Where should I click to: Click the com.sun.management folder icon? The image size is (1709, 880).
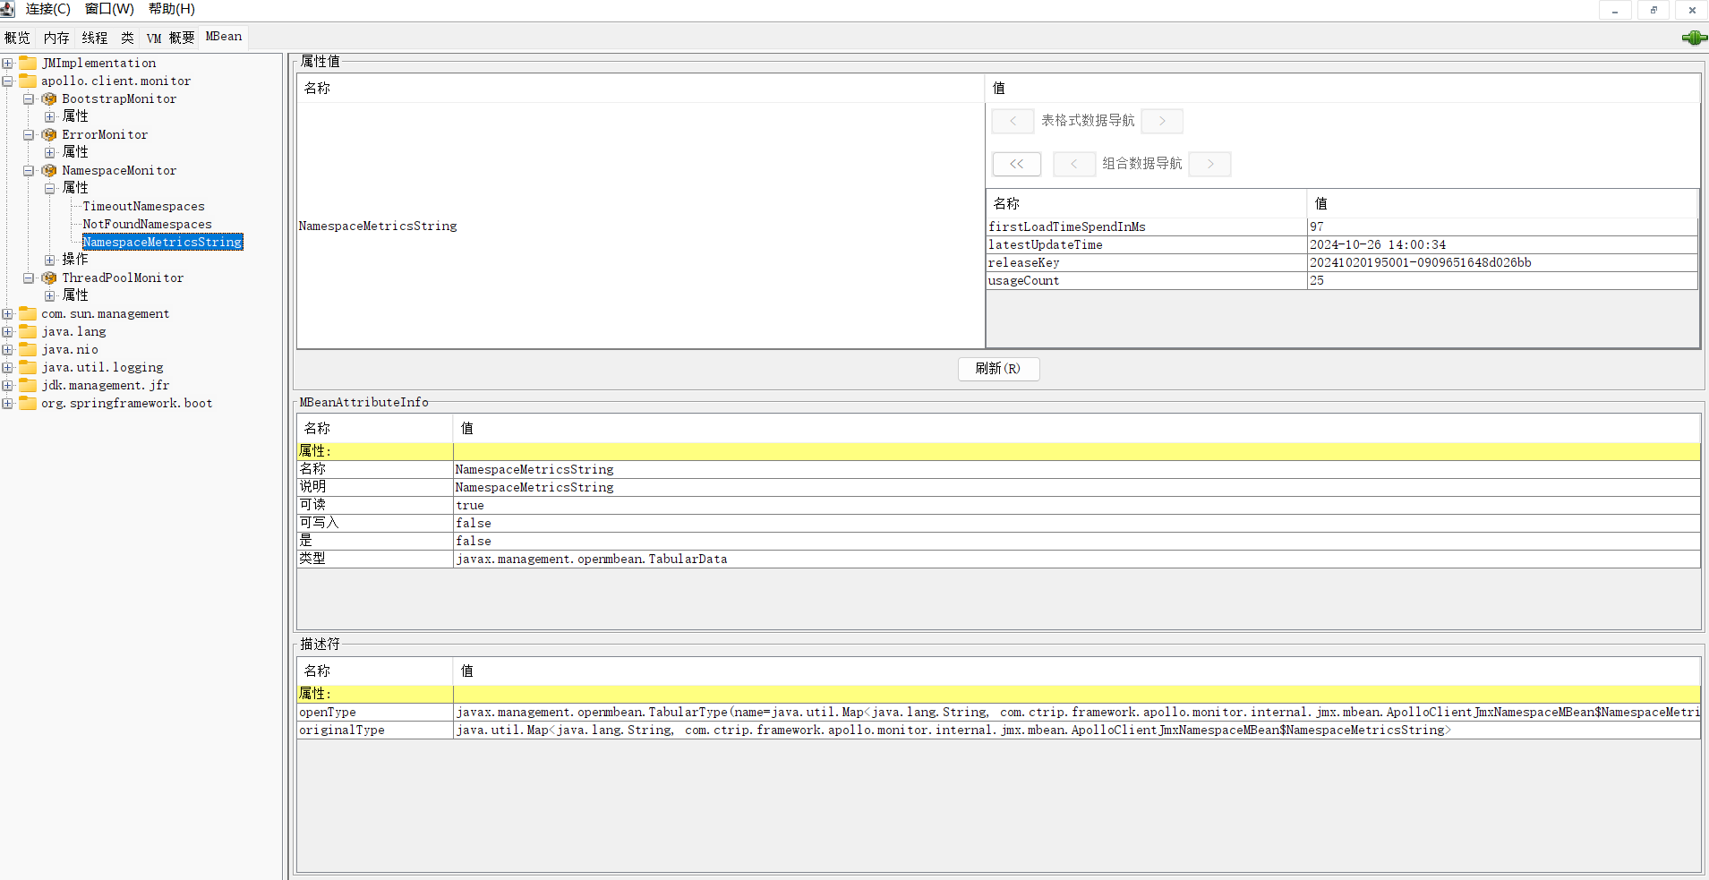[x=28, y=313]
